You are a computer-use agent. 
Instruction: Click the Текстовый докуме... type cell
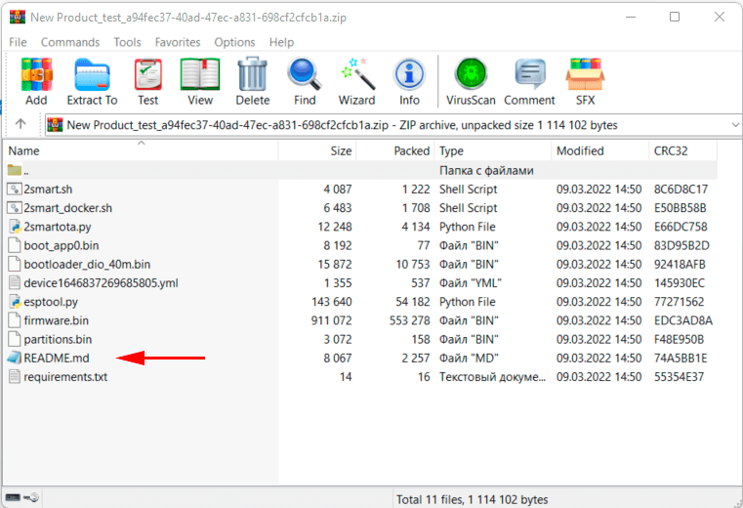coord(492,377)
